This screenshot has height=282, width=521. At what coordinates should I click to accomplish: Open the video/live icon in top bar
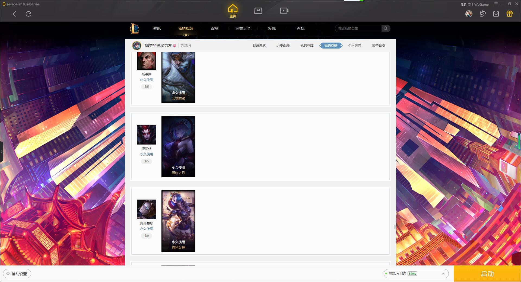(x=284, y=11)
